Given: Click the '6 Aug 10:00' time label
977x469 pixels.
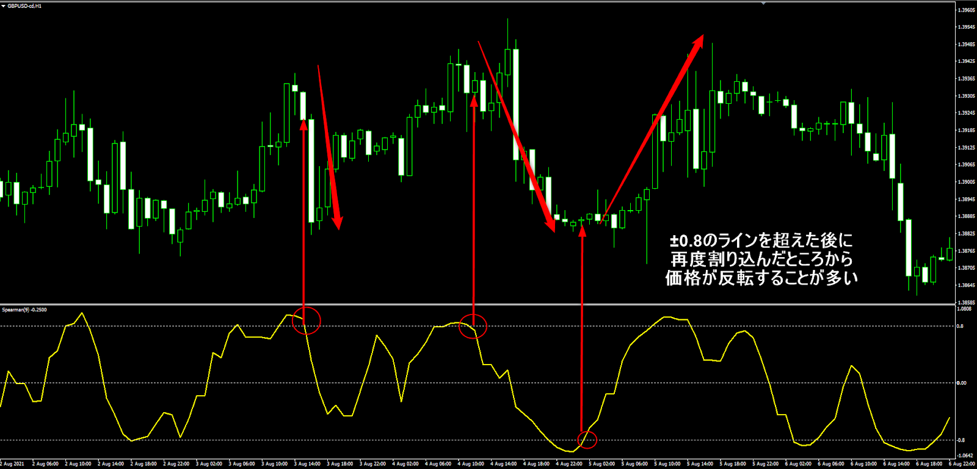Looking at the screenshot, I should click(x=865, y=464).
